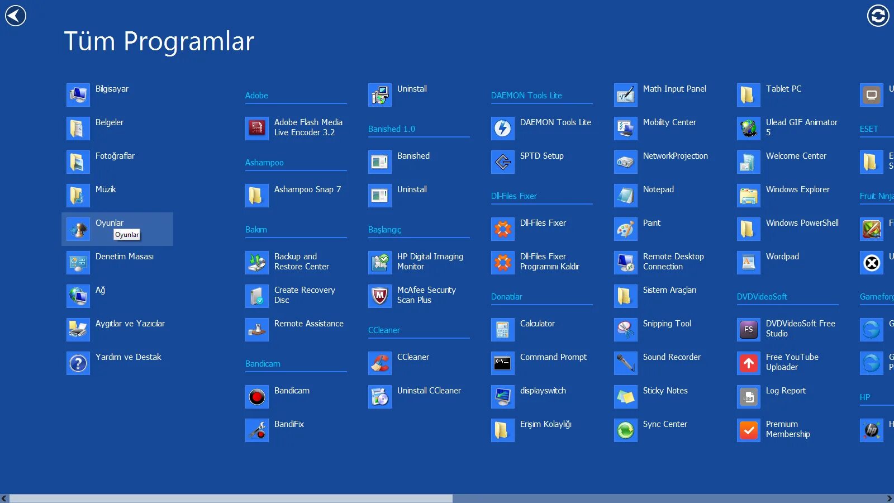Open the Windows Explorer icon
Image resolution: width=894 pixels, height=503 pixels.
pyautogui.click(x=749, y=196)
